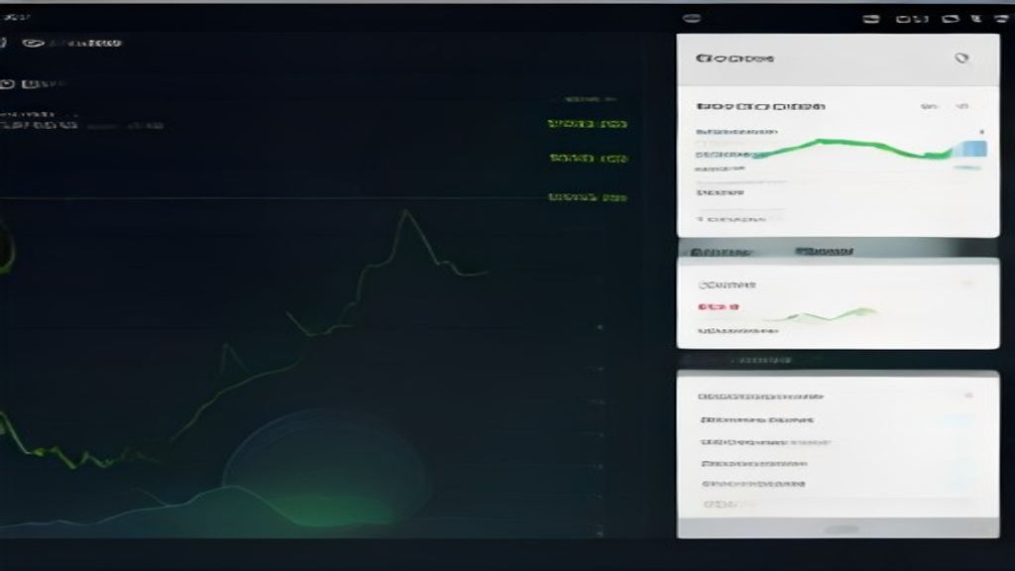Select the right tab on the gray strip under the top card
Screen dimensions: 1015x571
825,251
